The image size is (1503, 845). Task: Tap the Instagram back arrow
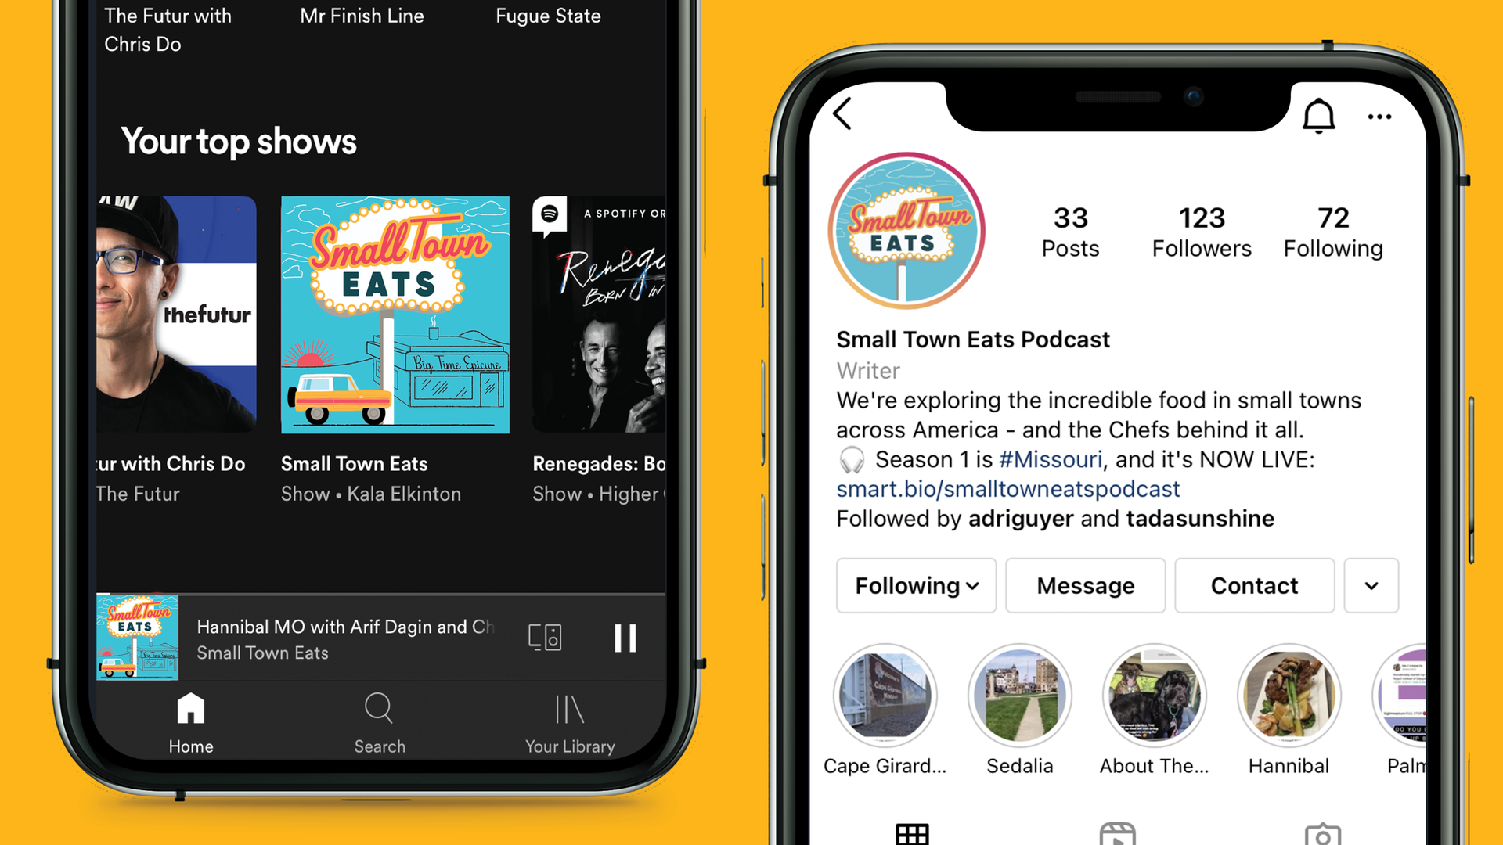(845, 113)
